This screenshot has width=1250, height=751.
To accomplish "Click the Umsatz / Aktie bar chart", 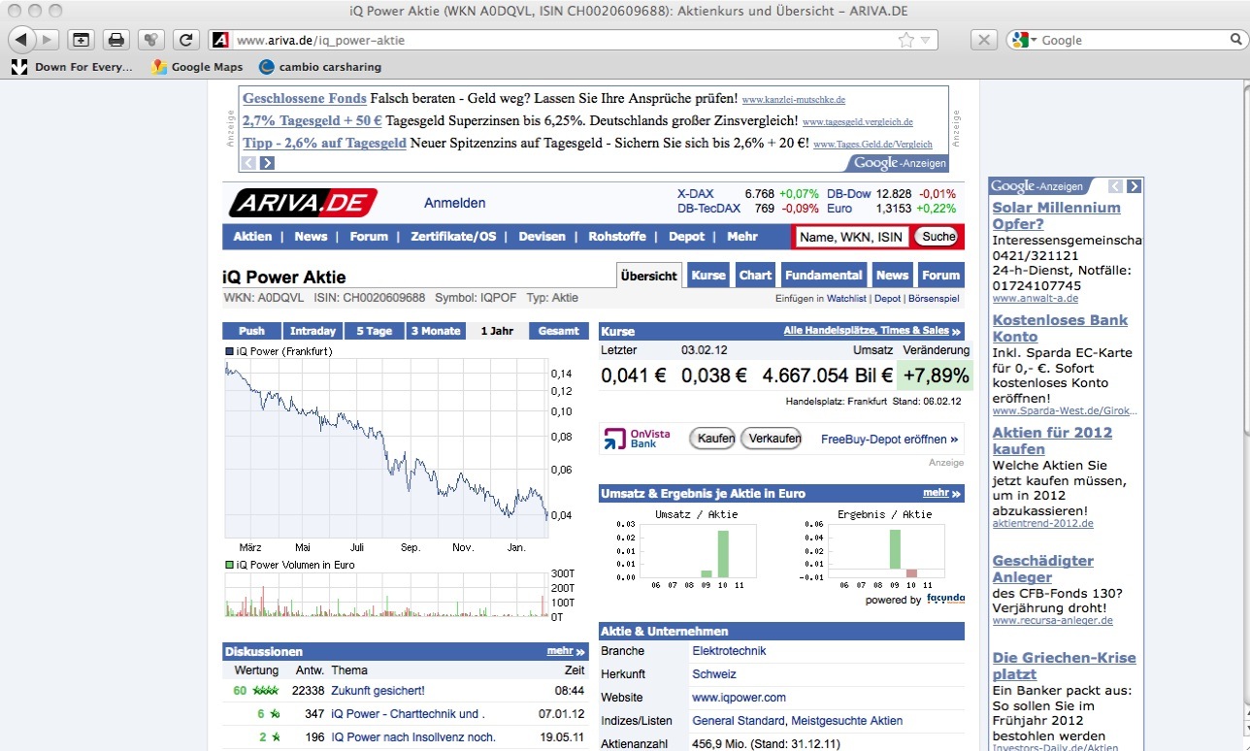I will pos(696,549).
